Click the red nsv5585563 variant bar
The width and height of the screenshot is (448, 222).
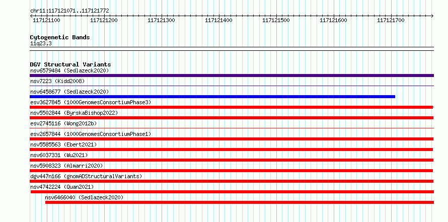[x=231, y=150]
